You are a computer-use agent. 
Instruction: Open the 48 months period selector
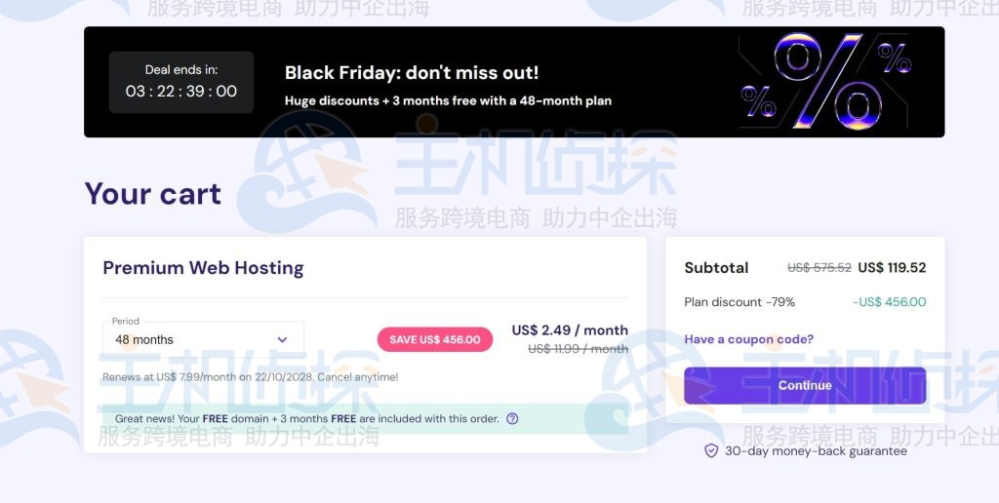point(202,339)
